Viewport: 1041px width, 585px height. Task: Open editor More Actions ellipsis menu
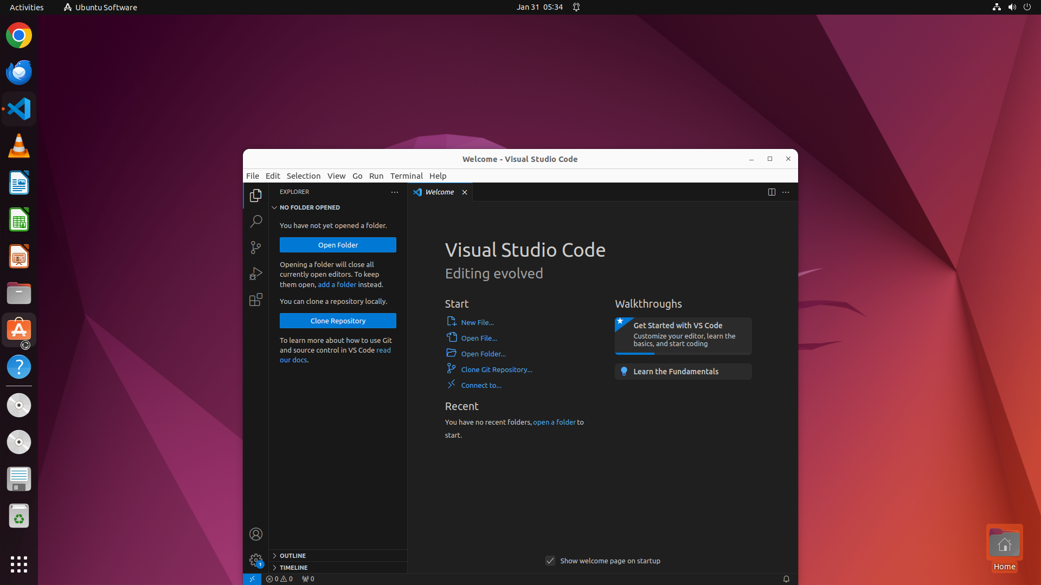click(x=786, y=192)
